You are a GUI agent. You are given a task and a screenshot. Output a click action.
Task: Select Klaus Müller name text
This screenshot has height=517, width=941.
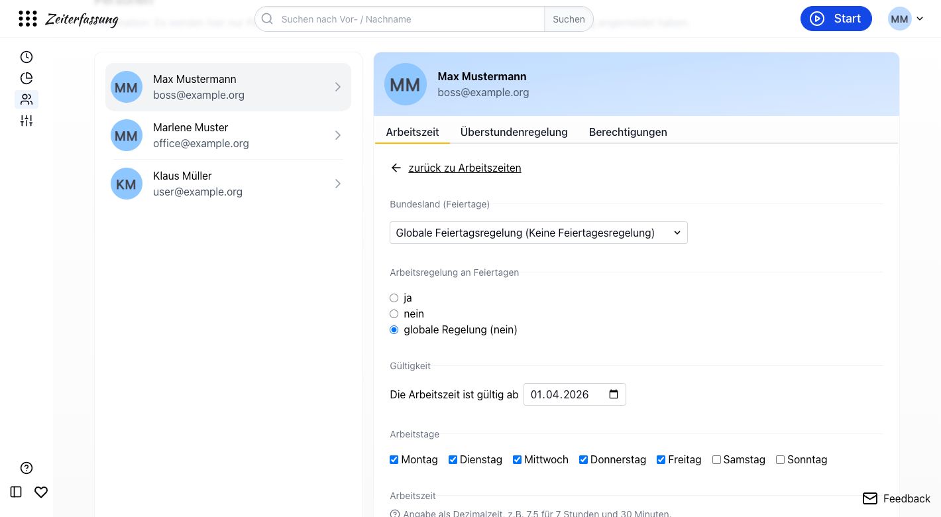pos(182,176)
